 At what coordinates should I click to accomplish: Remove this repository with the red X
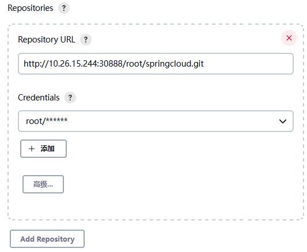tap(289, 38)
